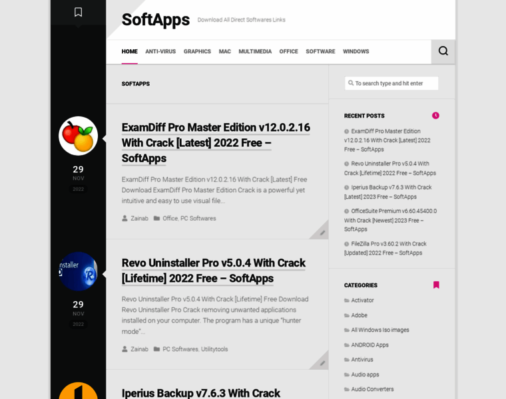
Task: Open the SoftApps site title link
Action: (x=156, y=20)
